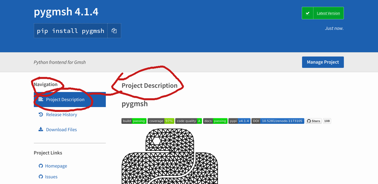Open the Project Description navigation tab
378x184 pixels.
70,100
